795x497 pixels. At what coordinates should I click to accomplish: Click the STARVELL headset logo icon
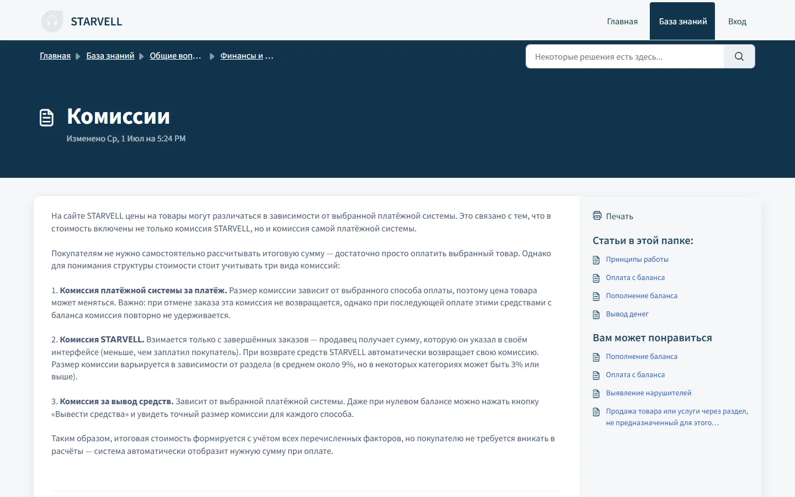pyautogui.click(x=52, y=22)
